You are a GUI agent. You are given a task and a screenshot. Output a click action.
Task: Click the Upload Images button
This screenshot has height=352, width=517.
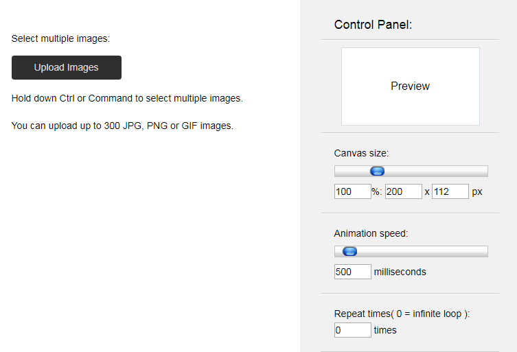tap(67, 67)
